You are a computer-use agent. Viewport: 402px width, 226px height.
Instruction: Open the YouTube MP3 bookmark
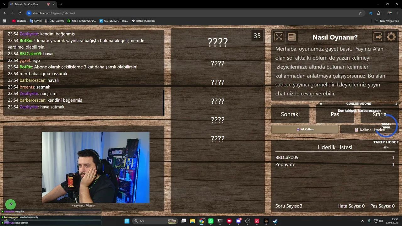click(113, 21)
